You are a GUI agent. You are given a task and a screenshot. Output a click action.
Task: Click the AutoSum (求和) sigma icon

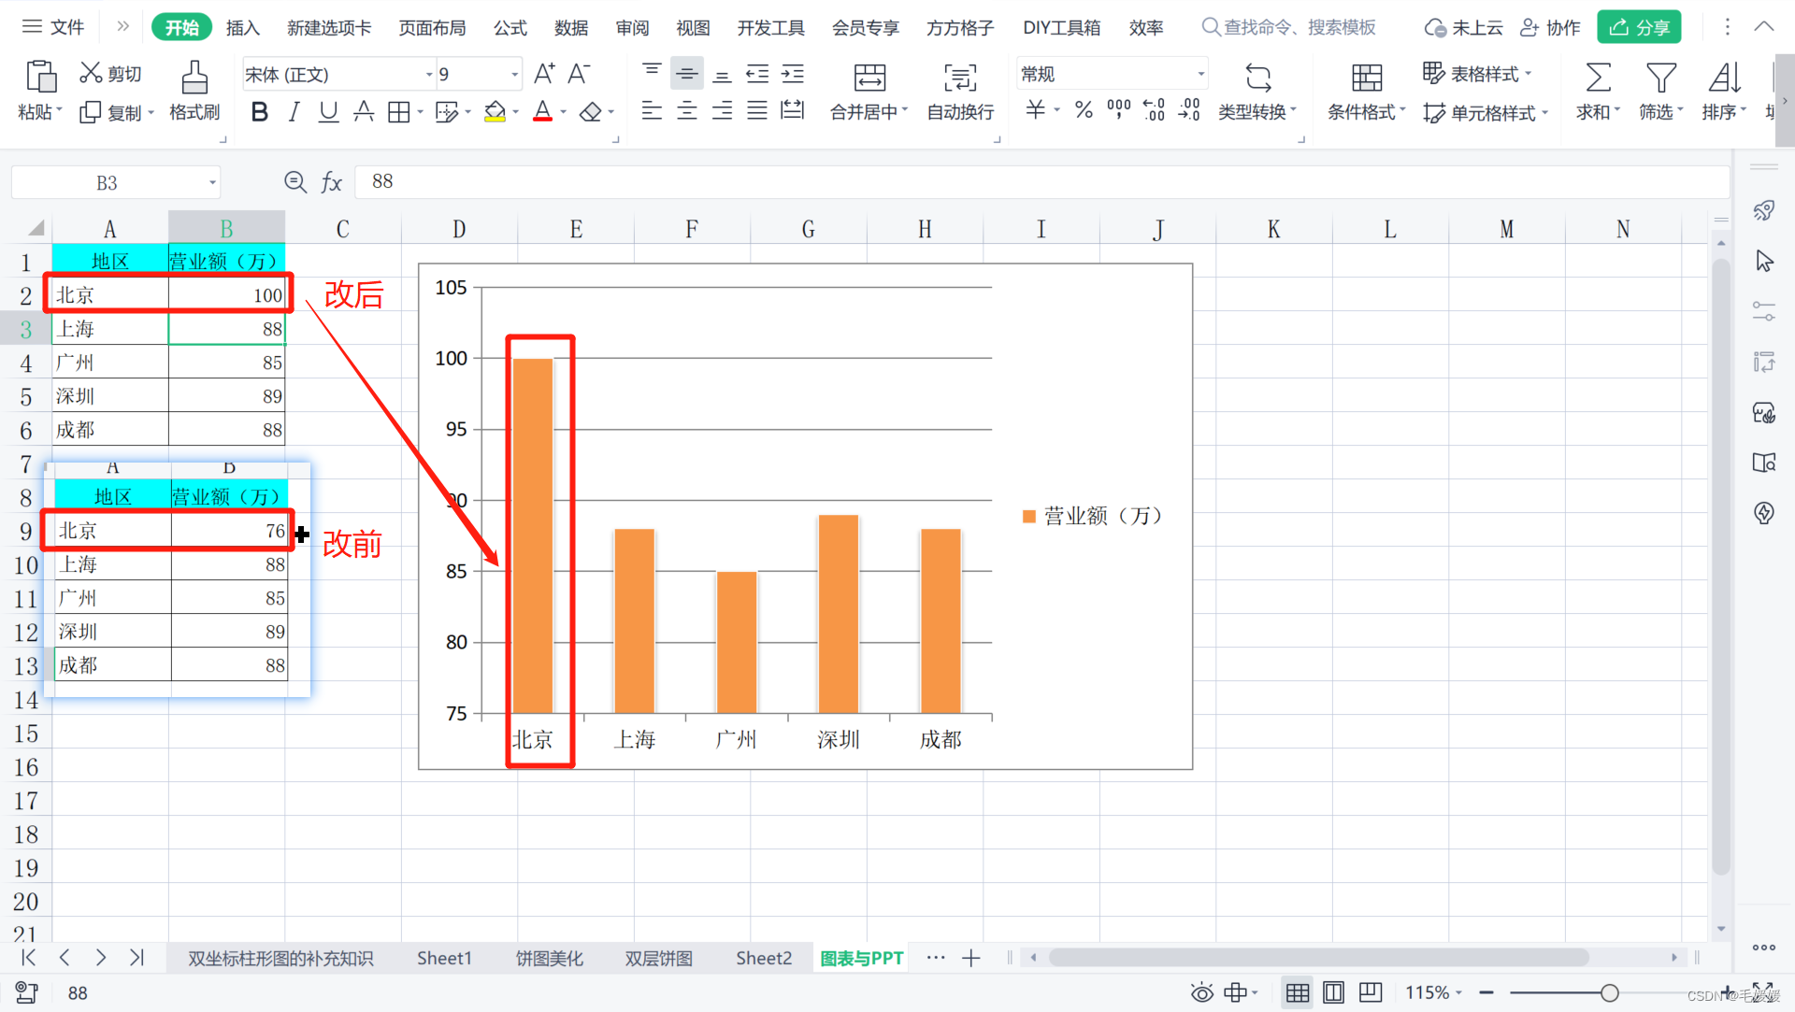click(1598, 78)
